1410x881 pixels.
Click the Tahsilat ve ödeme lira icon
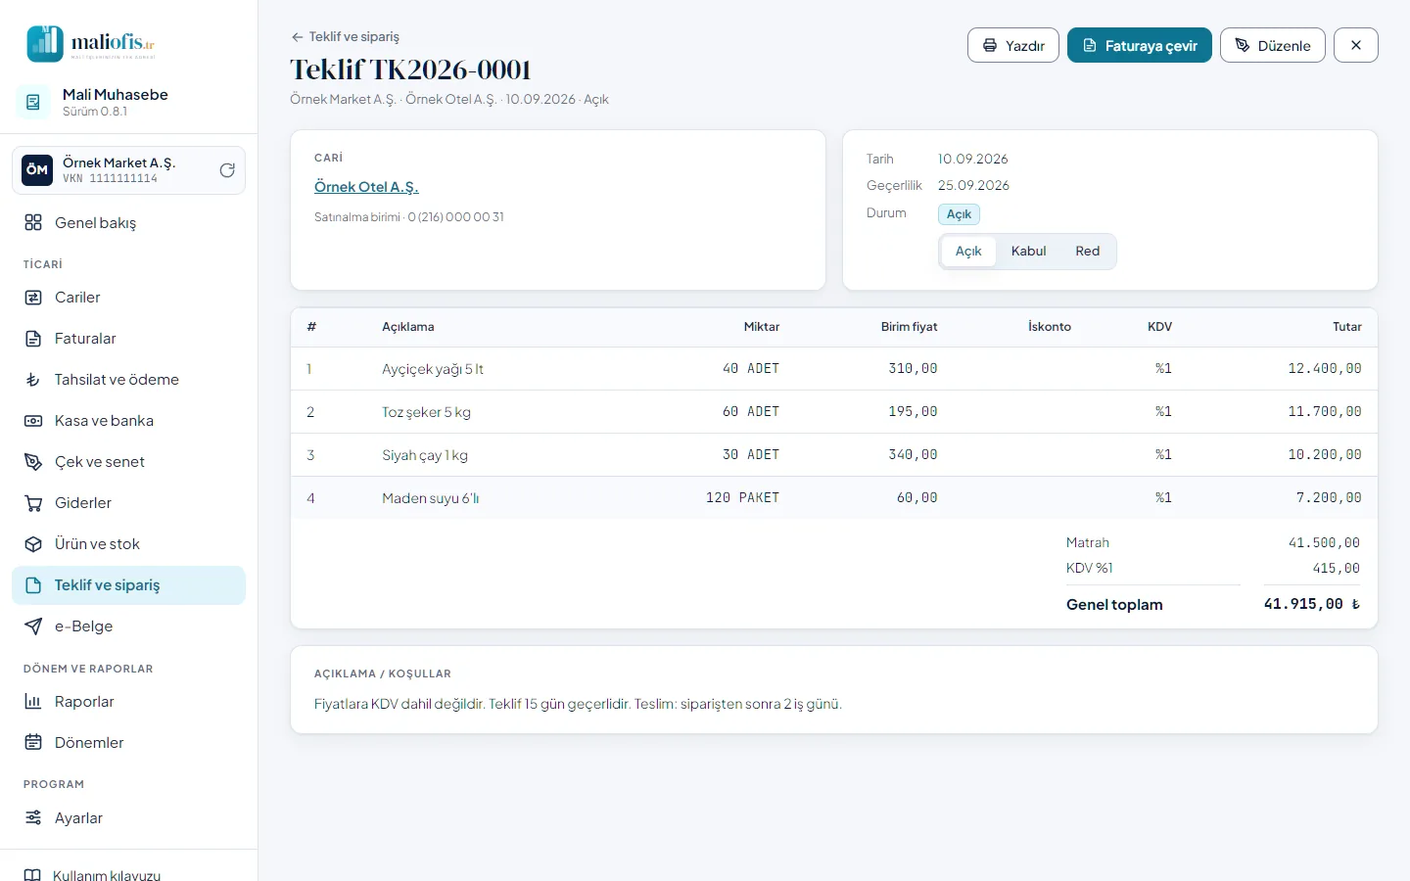click(x=33, y=380)
